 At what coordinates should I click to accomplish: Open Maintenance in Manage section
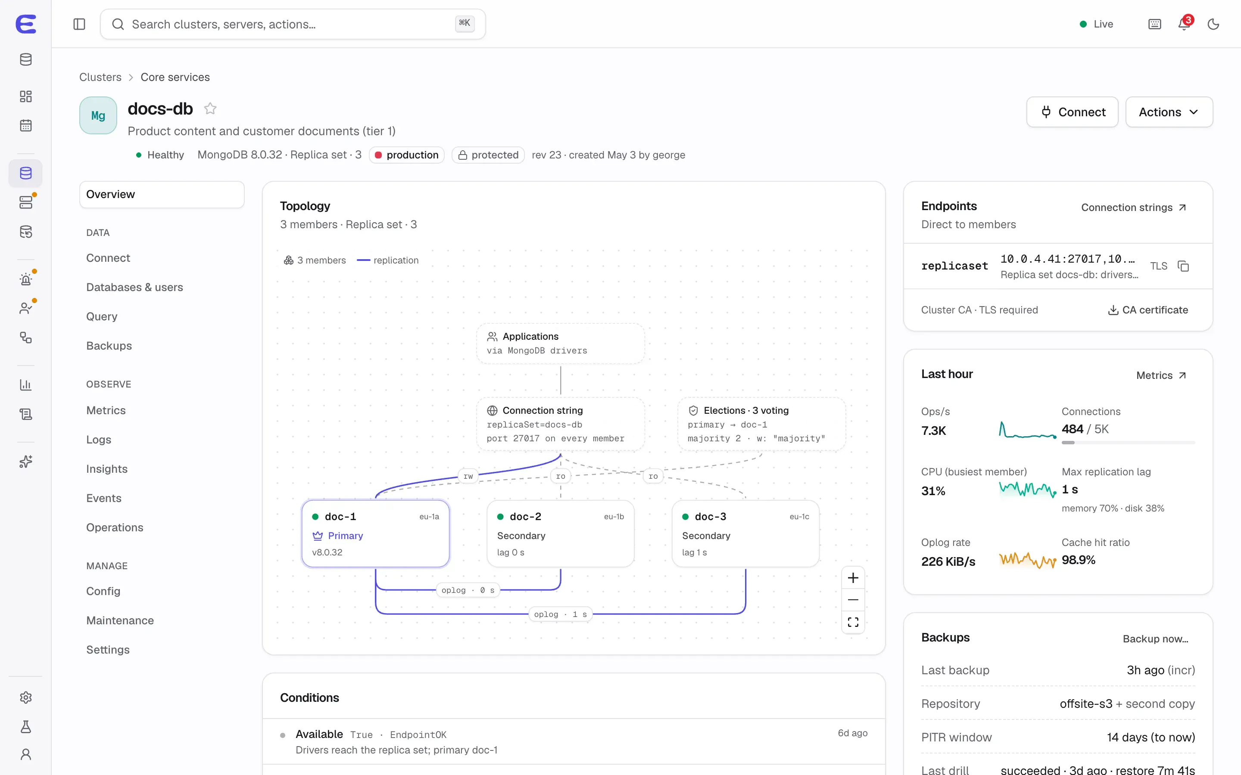click(x=120, y=620)
